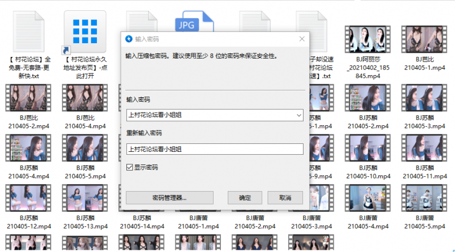Expand the 输入密码 dropdown arrow
Image resolution: width=455 pixels, height=252 pixels.
(299, 115)
